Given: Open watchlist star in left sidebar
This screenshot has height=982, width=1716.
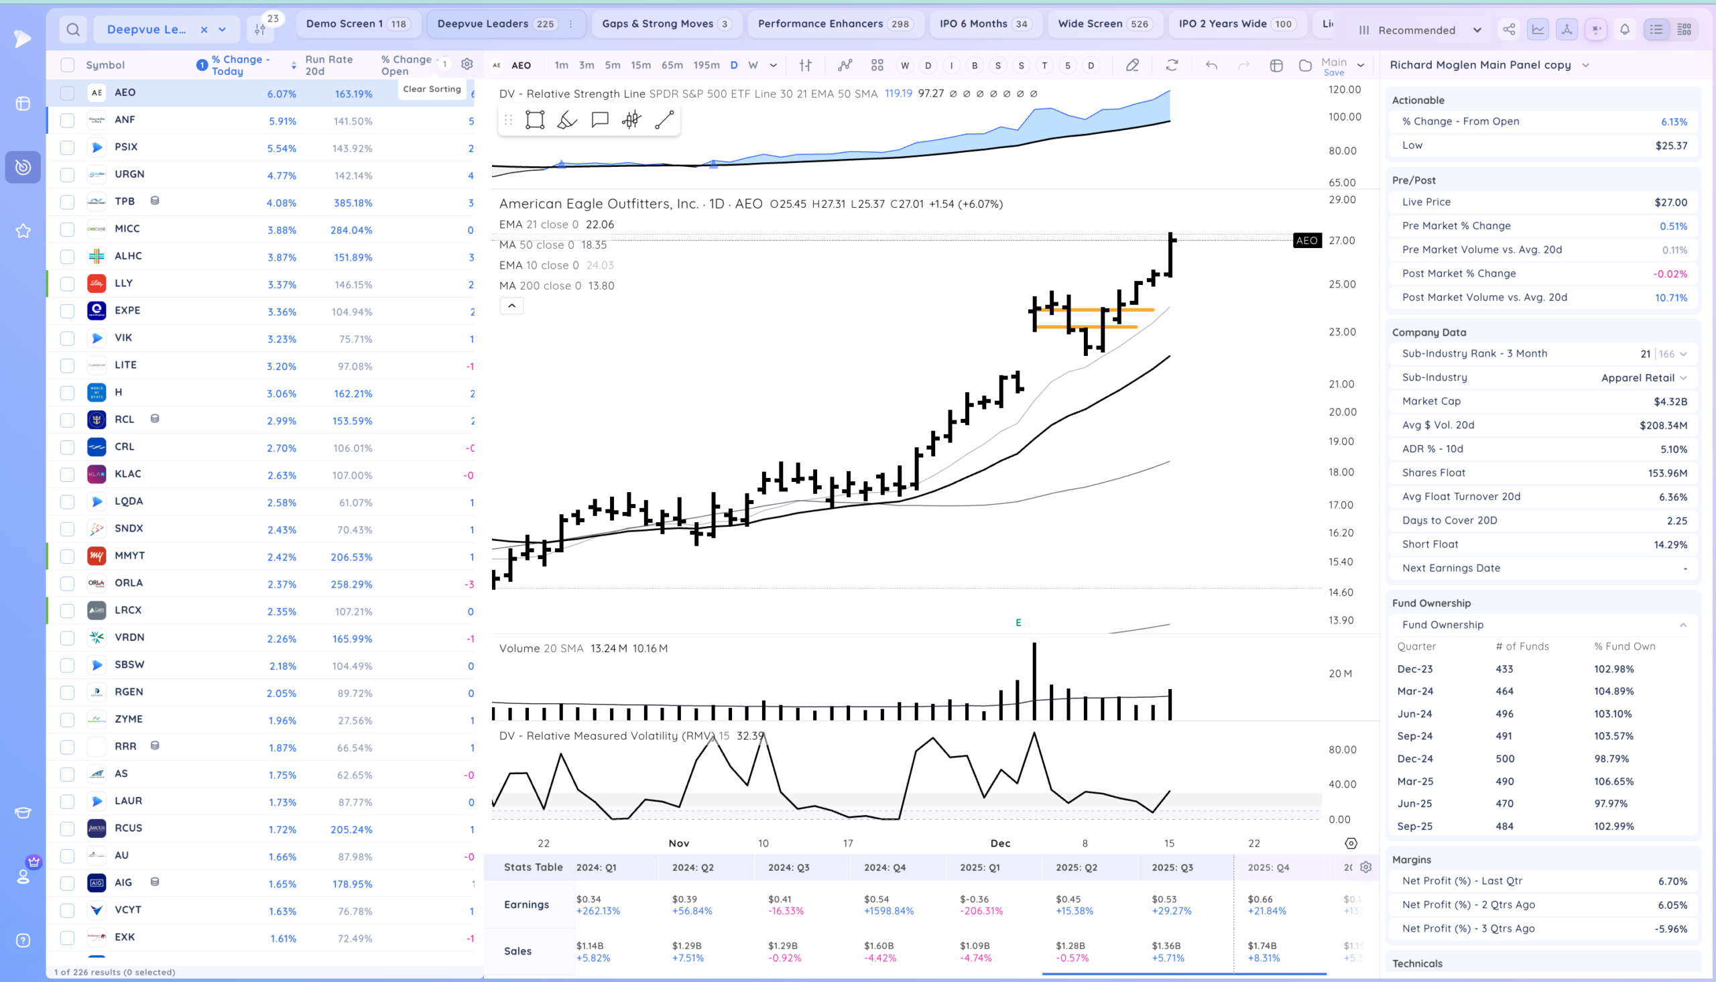Looking at the screenshot, I should click(x=23, y=231).
